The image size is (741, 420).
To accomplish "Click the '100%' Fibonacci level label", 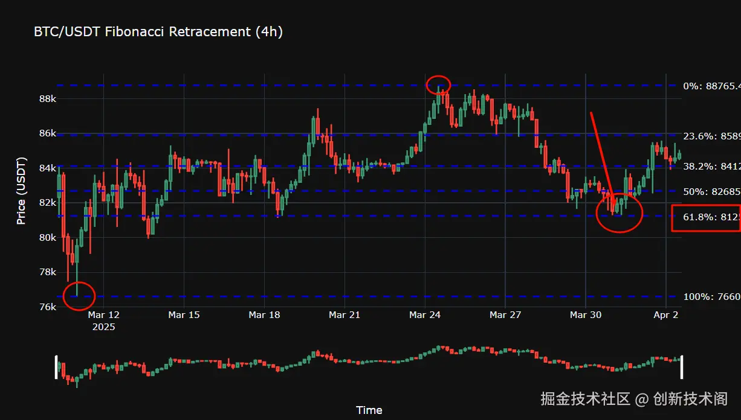I will tap(712, 297).
